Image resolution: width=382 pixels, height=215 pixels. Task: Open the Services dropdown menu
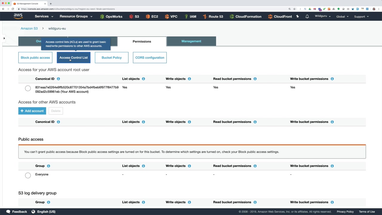(x=44, y=16)
